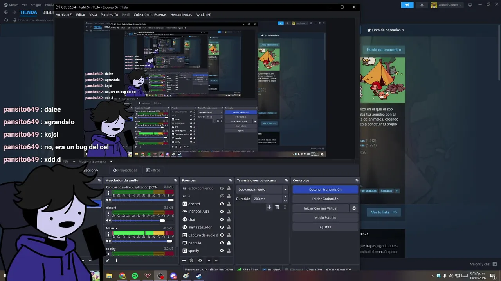Image resolution: width=501 pixels, height=281 pixels.
Task: Open audio mixer menu three dots at bottom
Action: 116,260
